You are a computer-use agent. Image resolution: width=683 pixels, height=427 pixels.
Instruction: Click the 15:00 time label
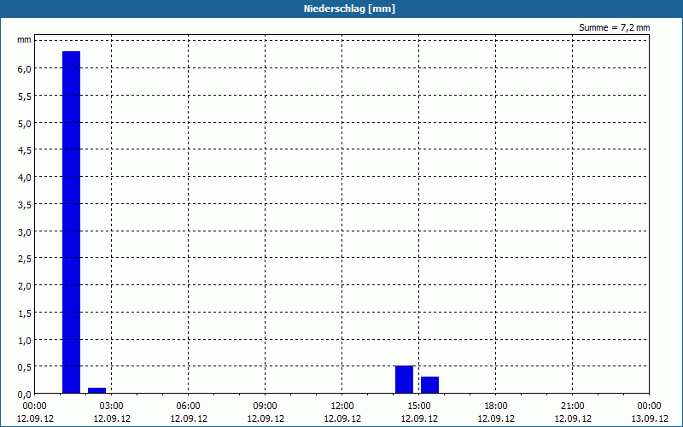[x=419, y=407]
